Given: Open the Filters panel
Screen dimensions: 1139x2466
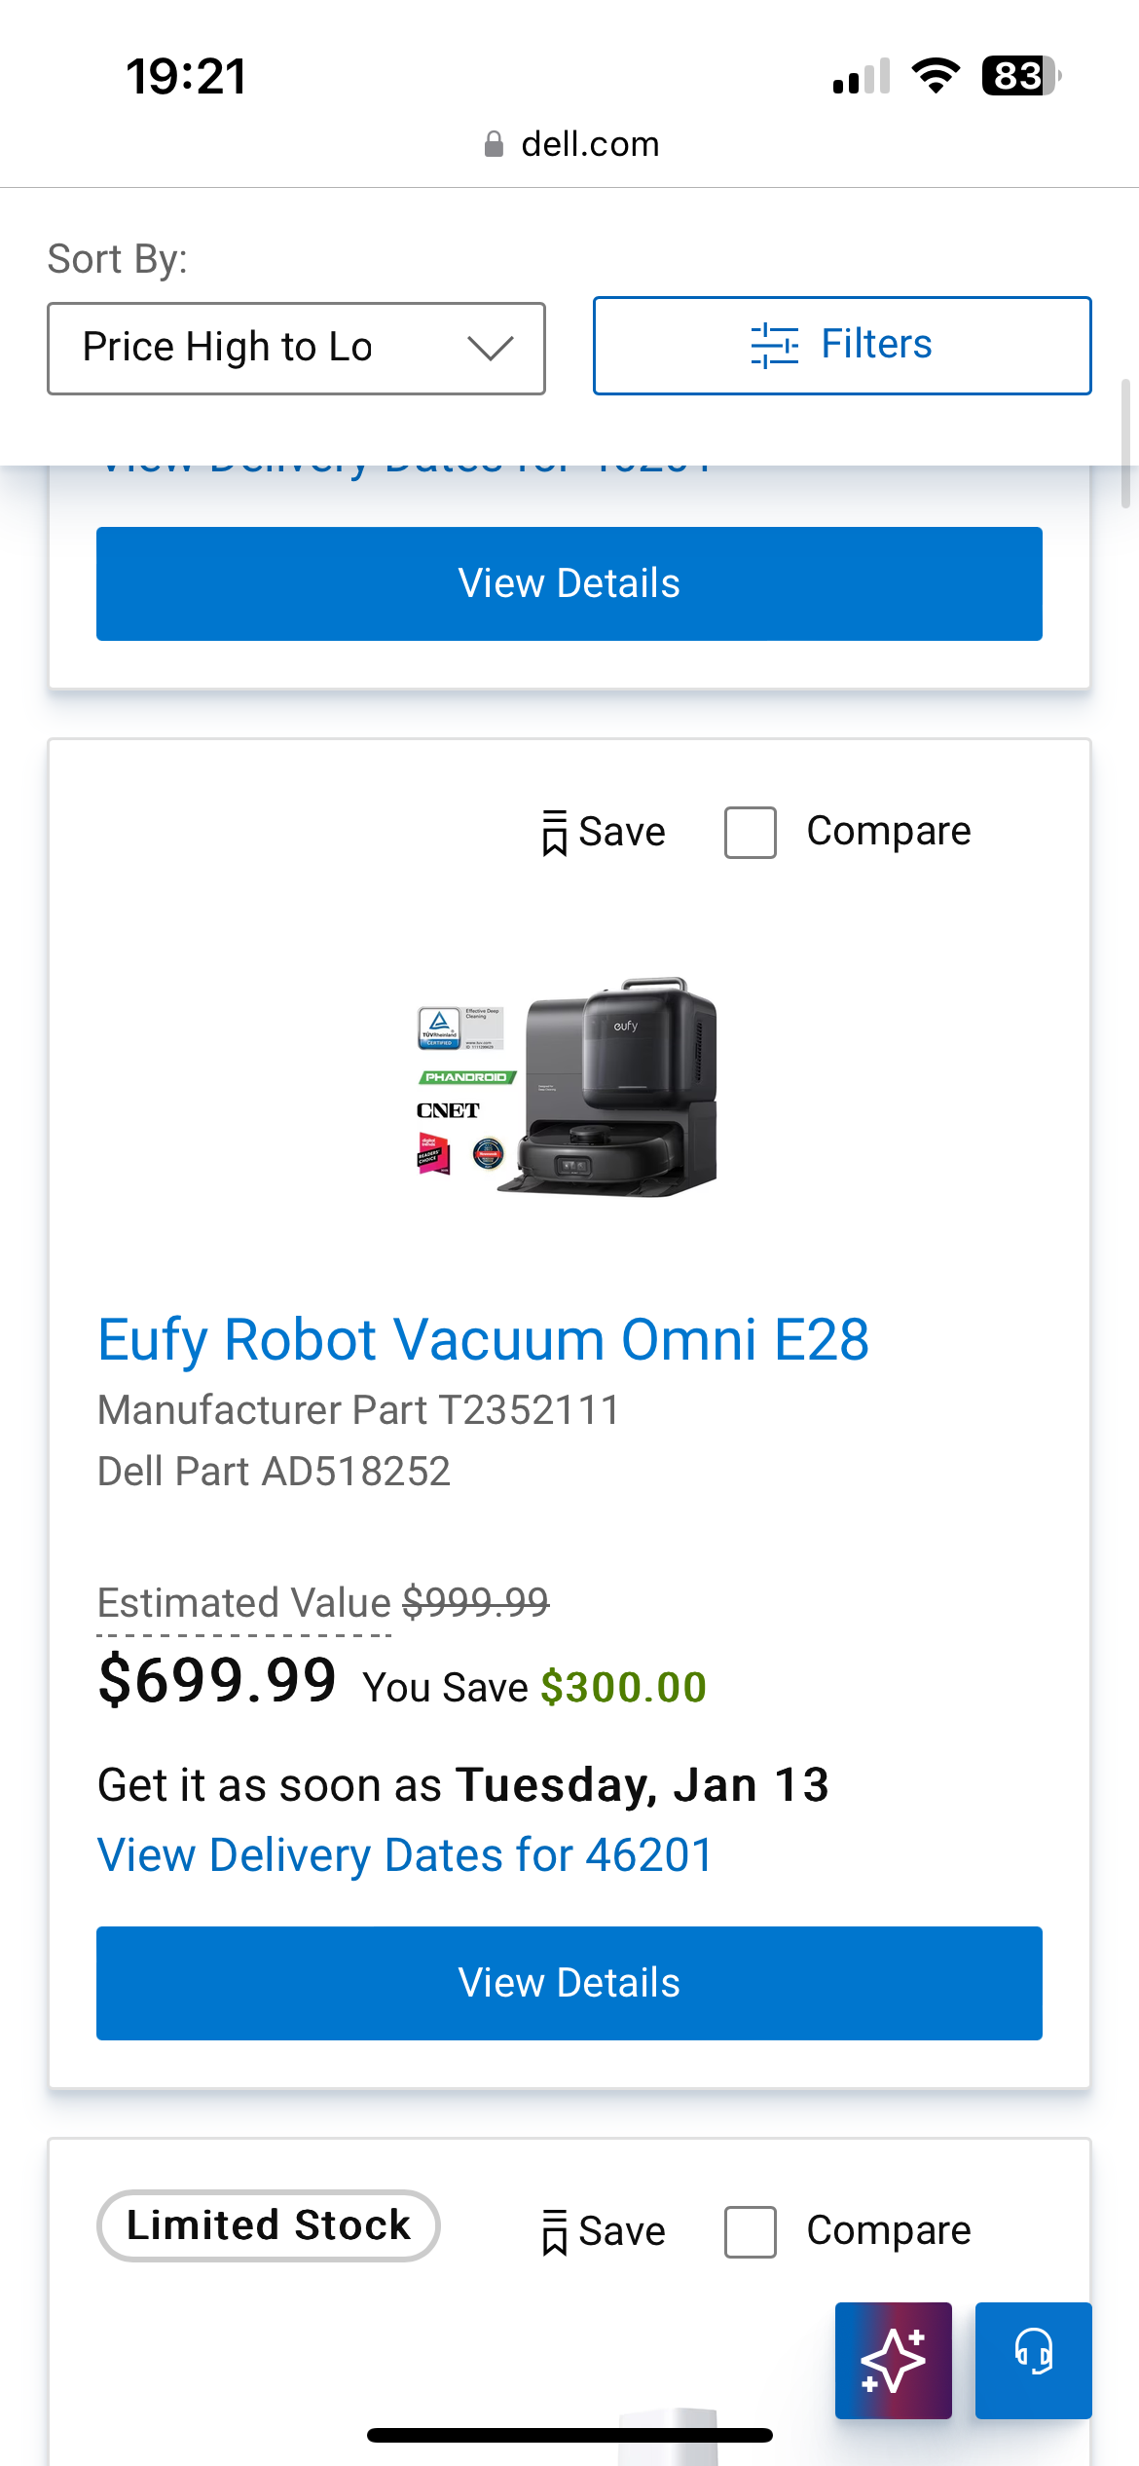Looking at the screenshot, I should 842,346.
